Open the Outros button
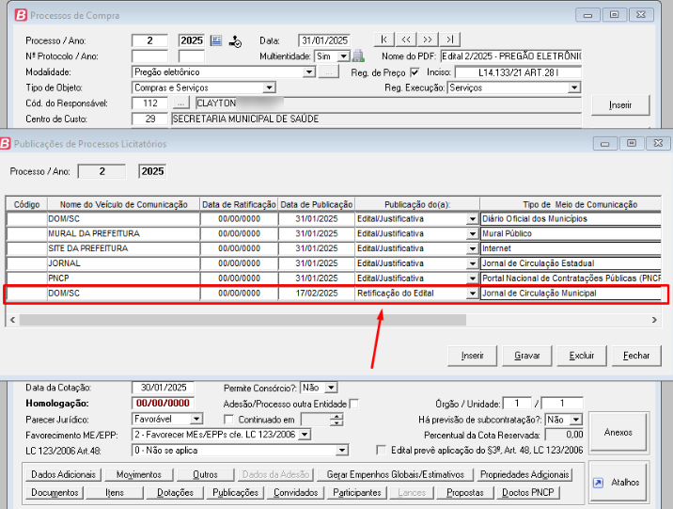Image resolution: width=673 pixels, height=509 pixels. [x=205, y=474]
